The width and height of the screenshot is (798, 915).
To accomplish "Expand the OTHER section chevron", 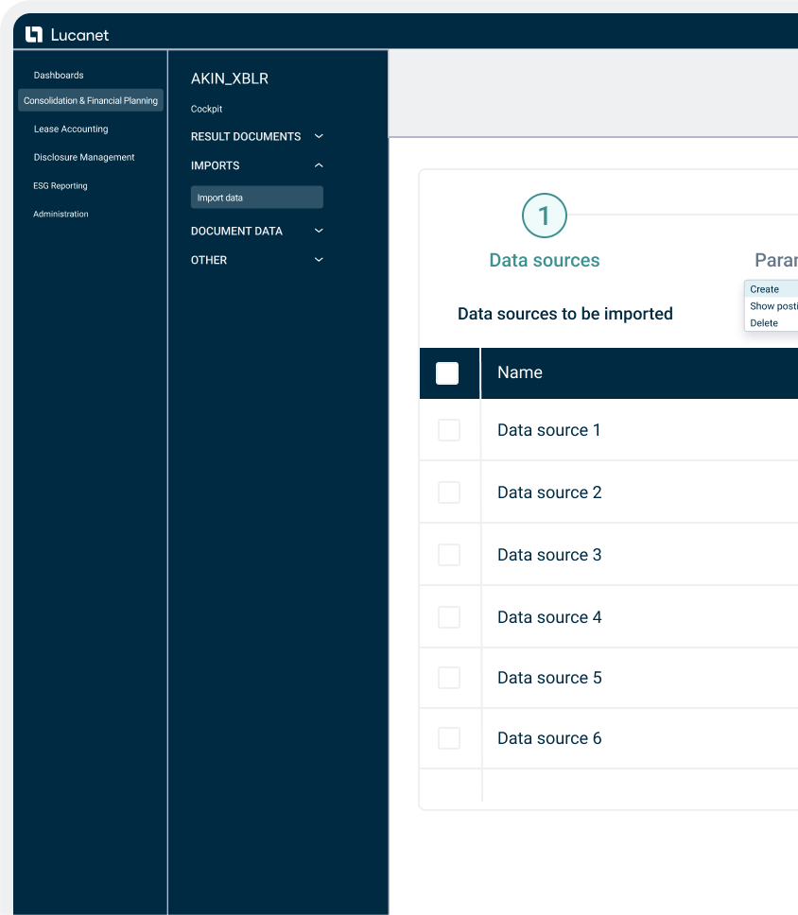I will [319, 260].
